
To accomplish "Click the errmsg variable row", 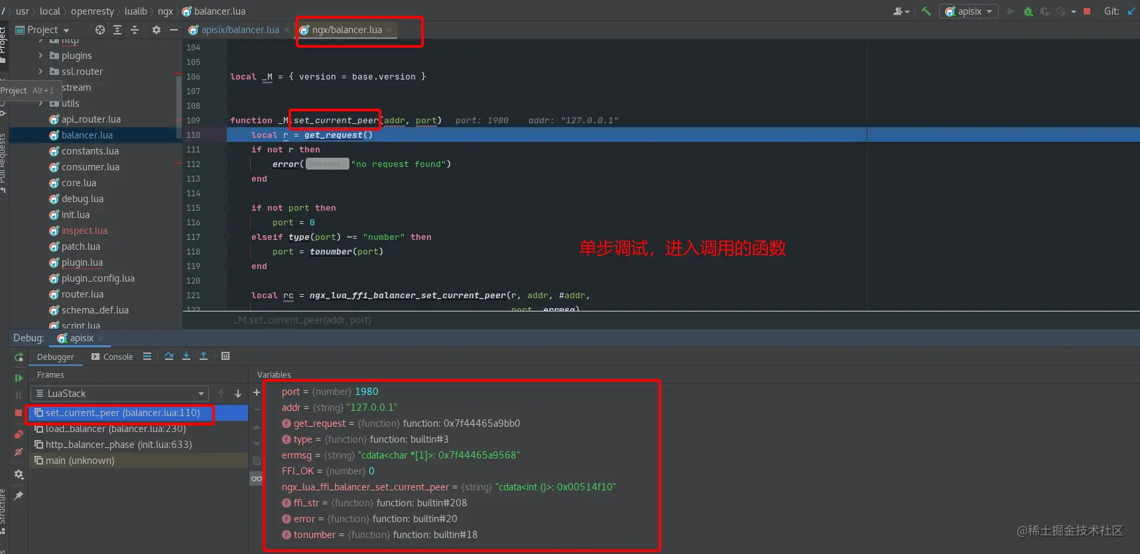I will (x=401, y=455).
